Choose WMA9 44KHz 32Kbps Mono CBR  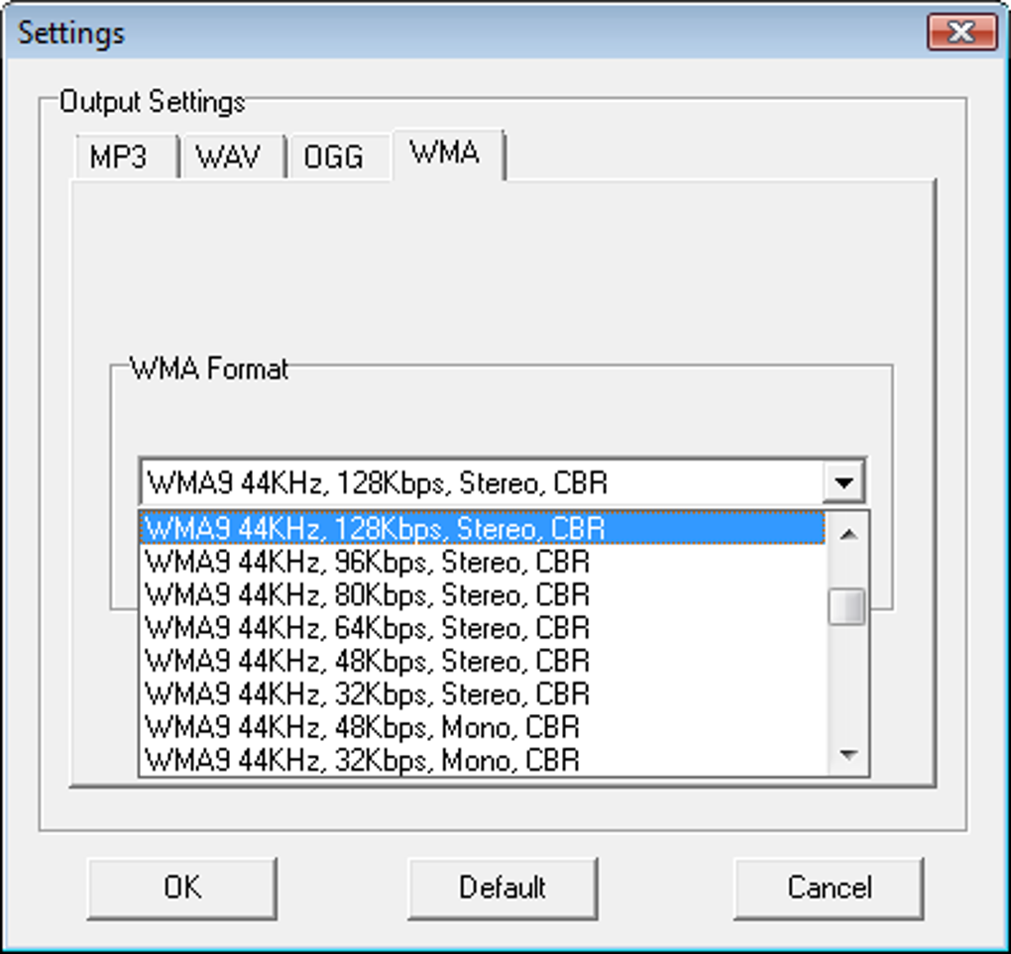[481, 760]
